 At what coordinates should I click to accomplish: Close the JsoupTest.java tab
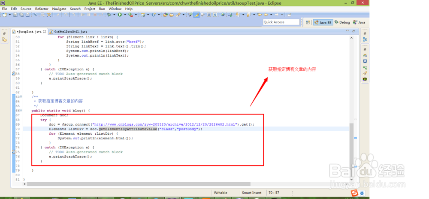(x=45, y=31)
